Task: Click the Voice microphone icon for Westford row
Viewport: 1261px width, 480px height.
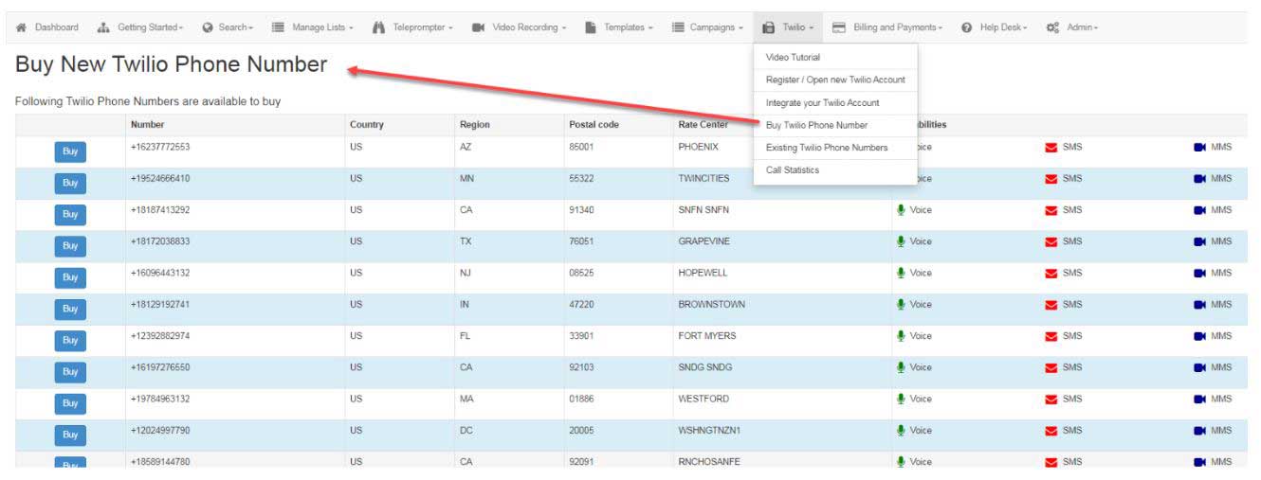Action: pyautogui.click(x=901, y=399)
